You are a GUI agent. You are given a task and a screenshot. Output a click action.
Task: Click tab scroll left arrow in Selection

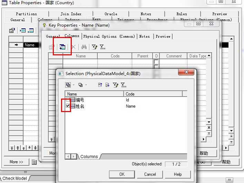point(68,156)
